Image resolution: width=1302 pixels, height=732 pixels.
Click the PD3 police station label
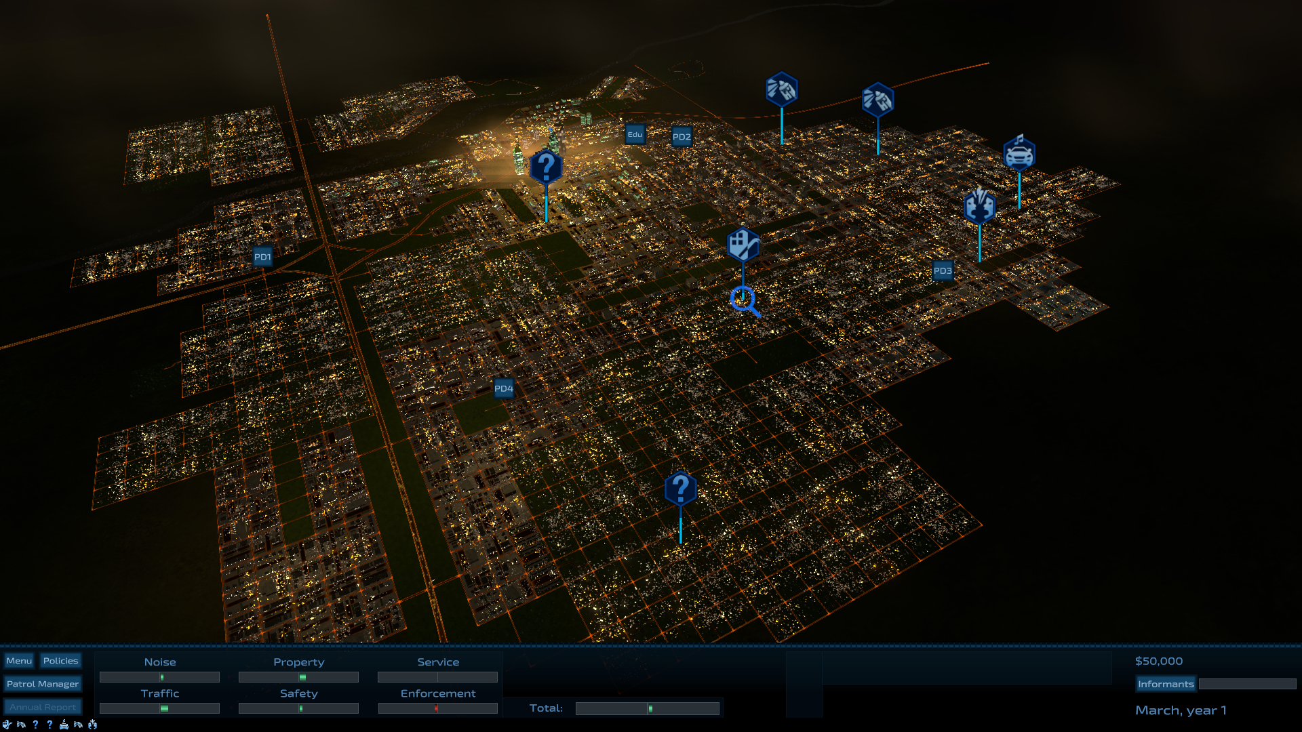coord(943,270)
